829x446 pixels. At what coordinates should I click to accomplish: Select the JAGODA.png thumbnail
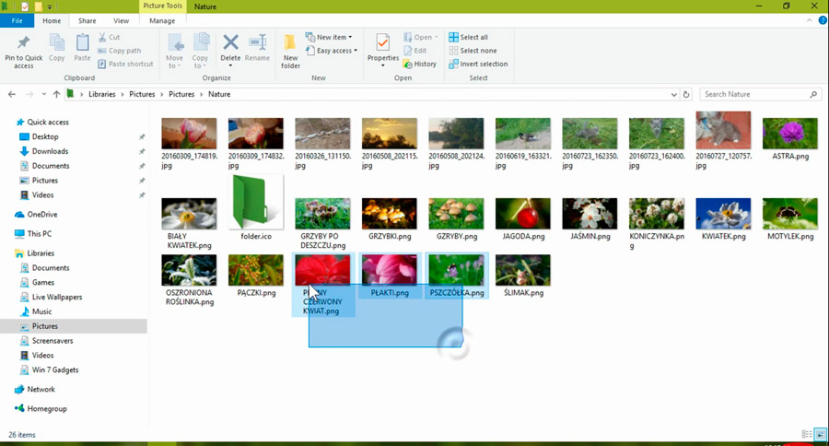point(523,214)
